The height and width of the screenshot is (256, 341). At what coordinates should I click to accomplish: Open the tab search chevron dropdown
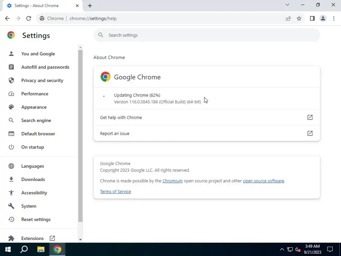[287, 5]
